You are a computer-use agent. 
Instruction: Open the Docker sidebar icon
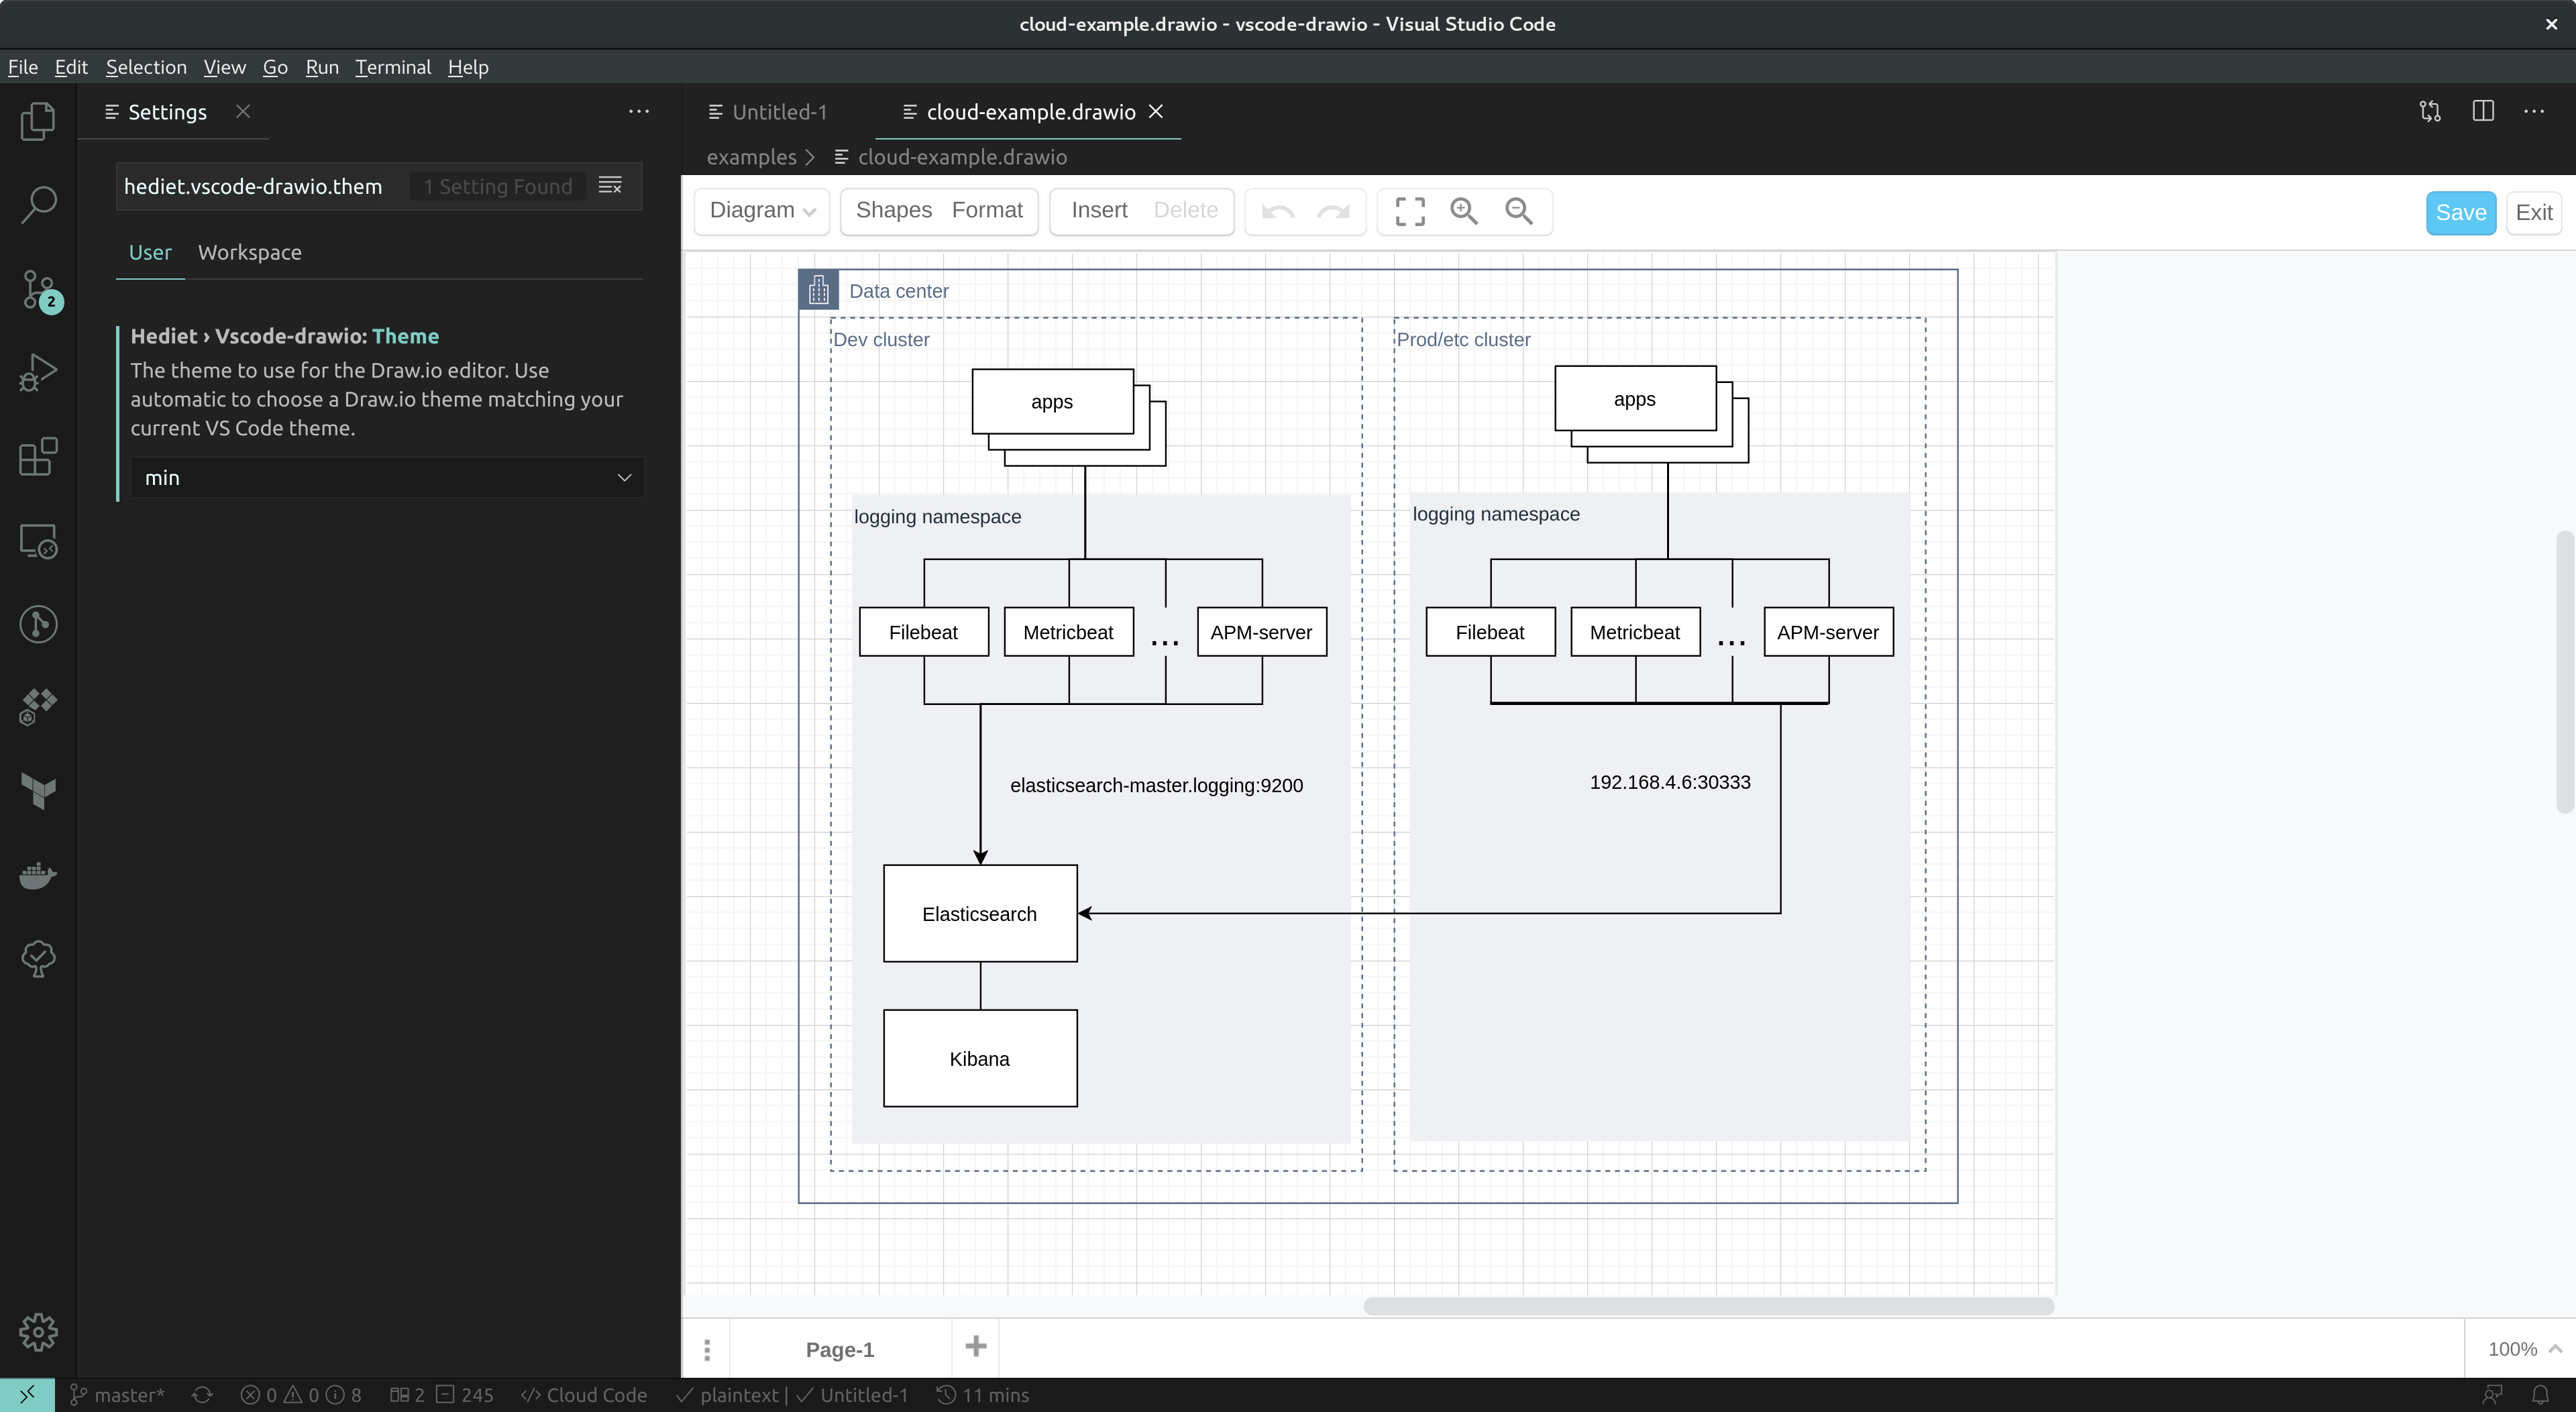tap(38, 875)
